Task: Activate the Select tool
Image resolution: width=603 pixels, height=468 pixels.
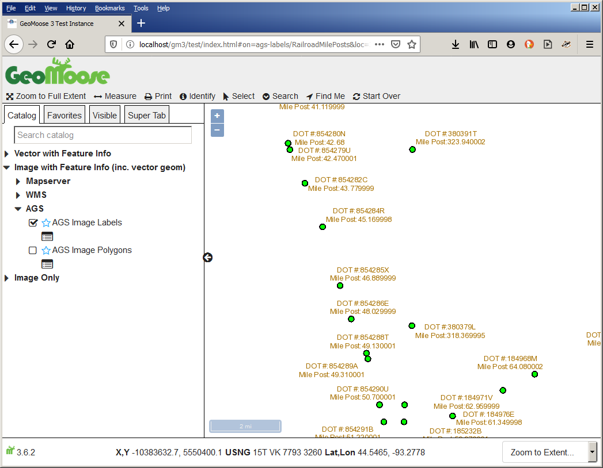Action: [x=238, y=96]
